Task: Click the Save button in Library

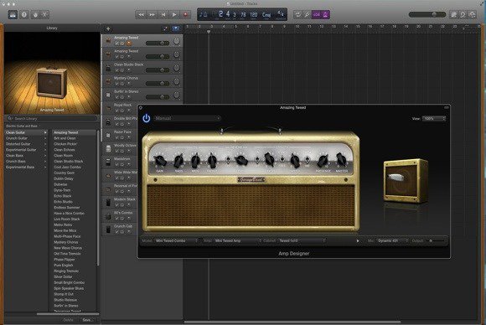Action: coord(86,320)
